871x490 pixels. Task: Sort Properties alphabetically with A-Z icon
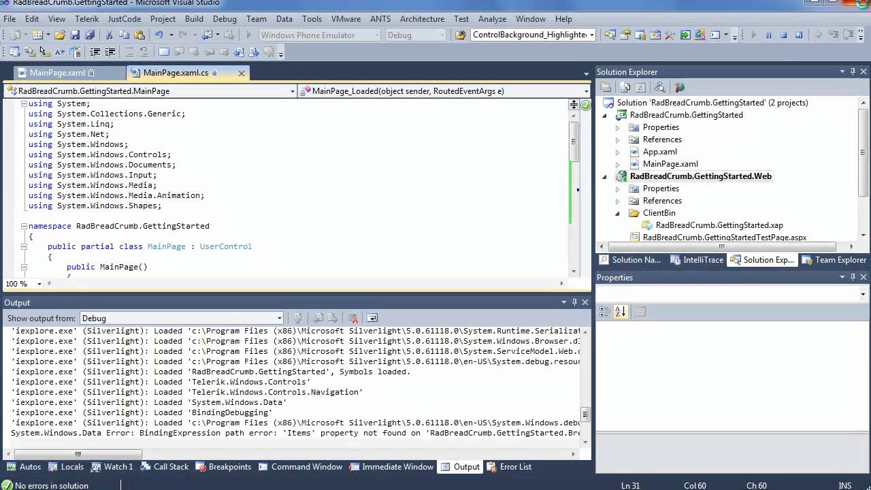pos(620,312)
